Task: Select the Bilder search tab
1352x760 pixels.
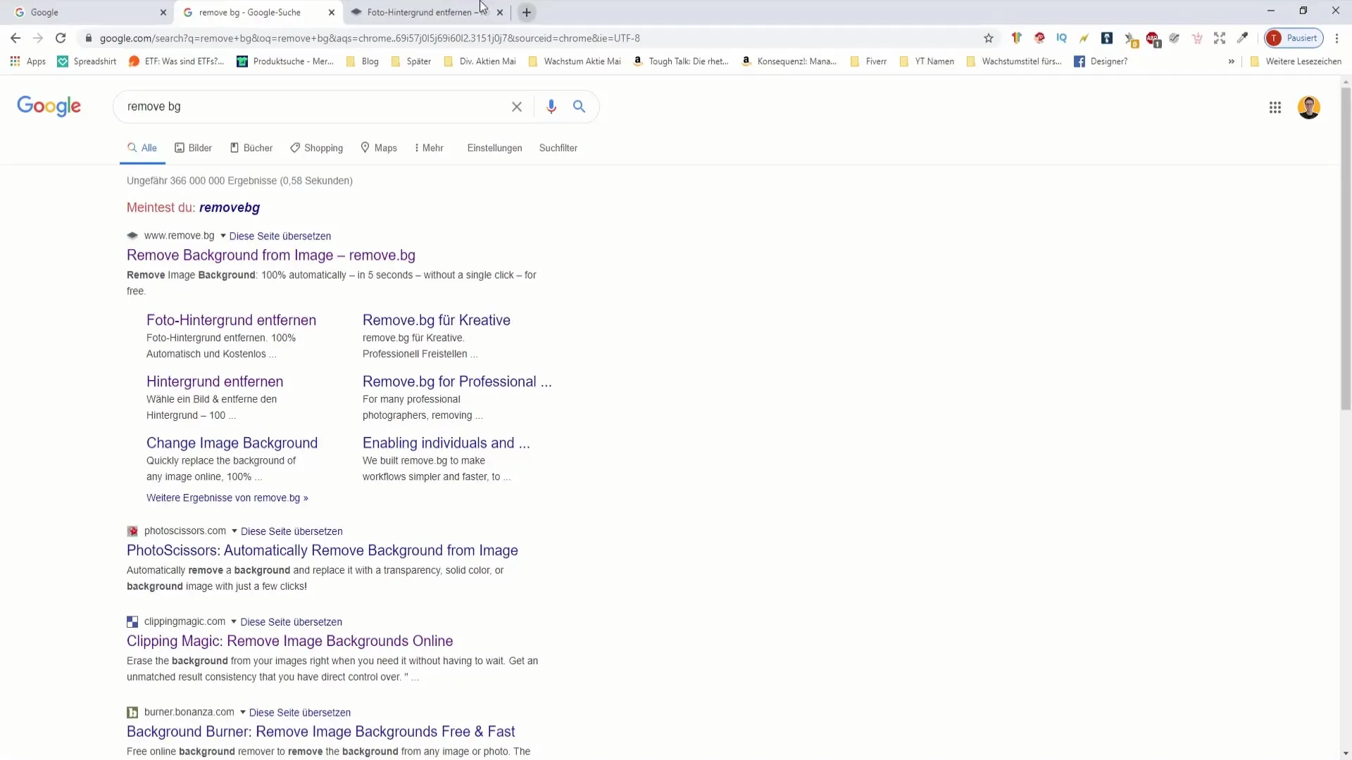Action: 194,148
